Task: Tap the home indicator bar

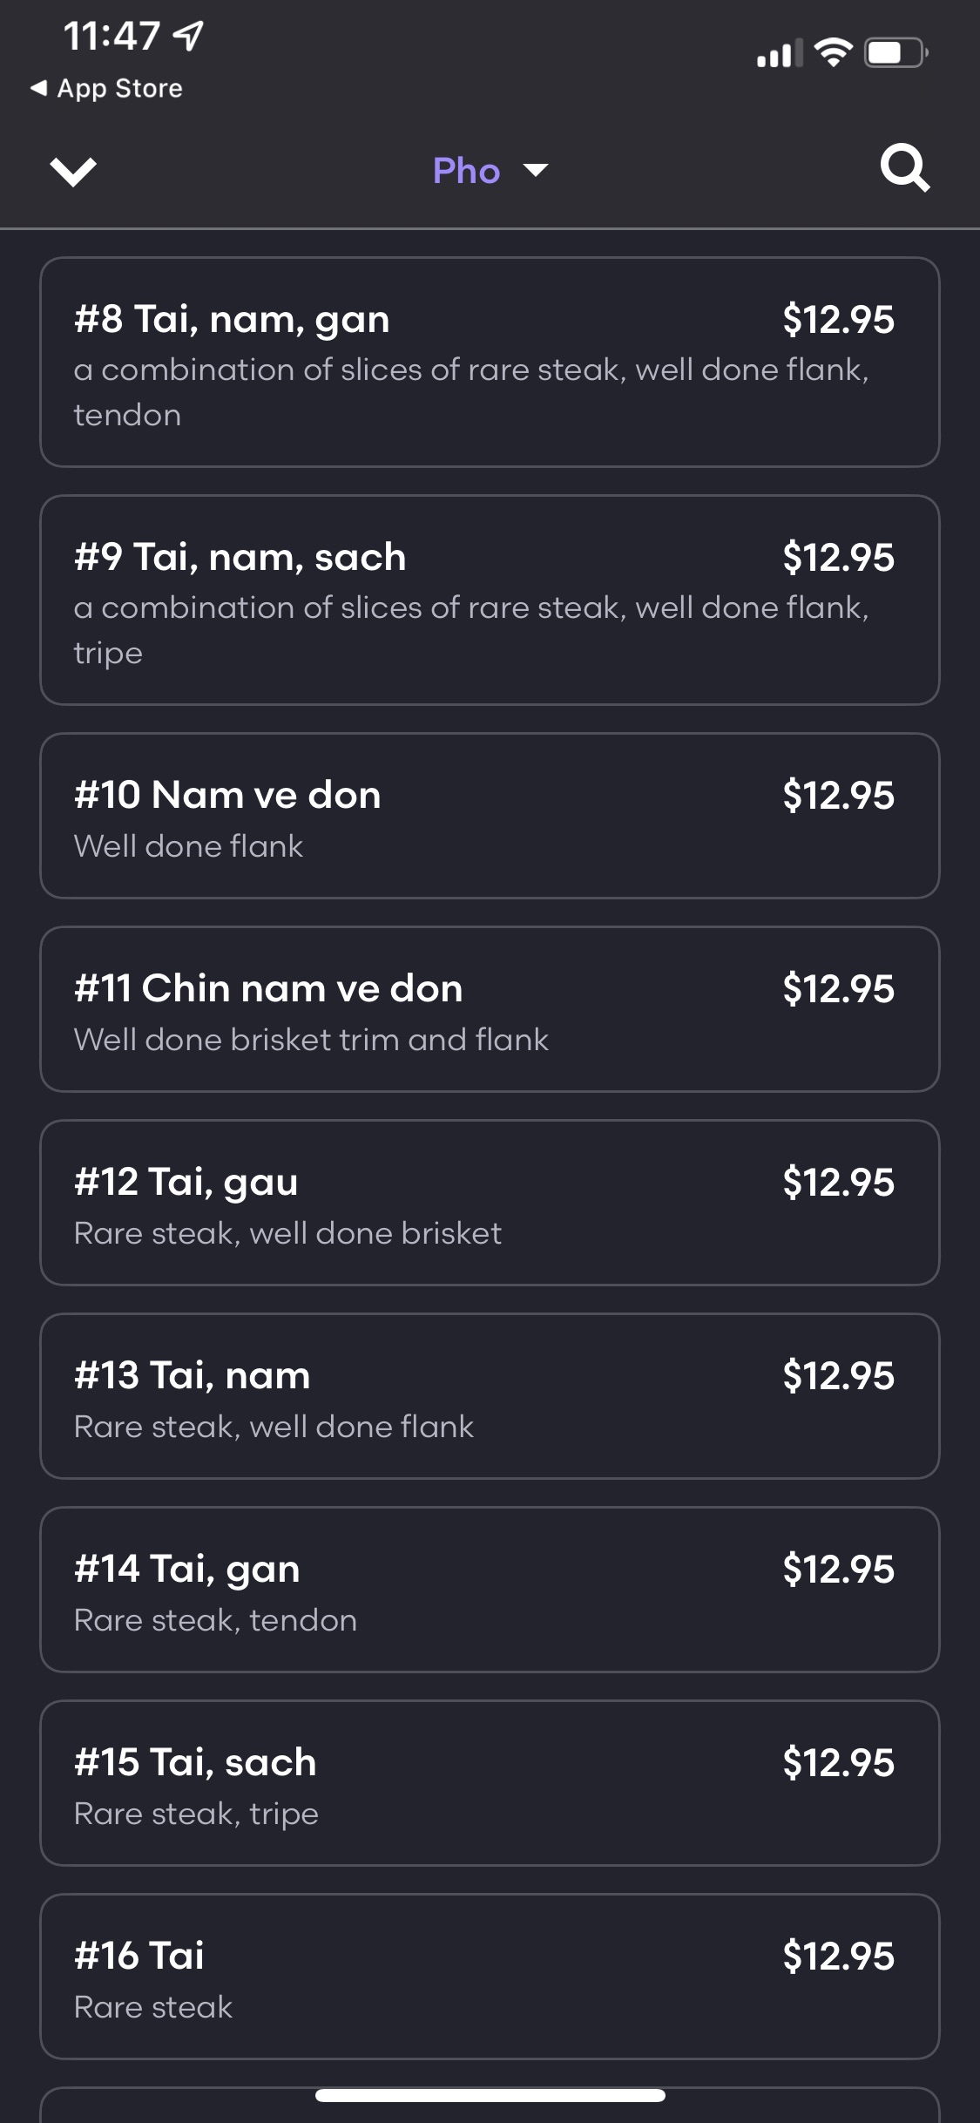Action: [x=490, y=2095]
